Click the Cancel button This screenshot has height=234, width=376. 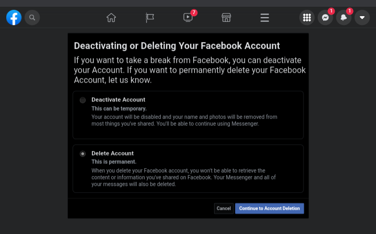224,208
